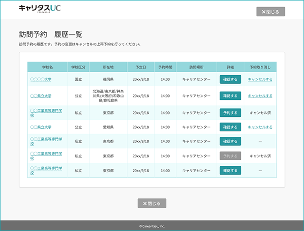The width and height of the screenshot is (304, 231).
Task: Open ○○県立大学 link in the 北海道 row
Action: point(41,96)
